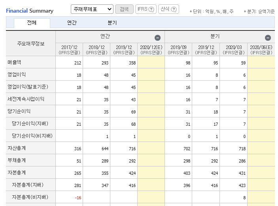The height and width of the screenshot is (206, 278).
Task: Click 매출액 value 59 for 2020/03
Action: [x=243, y=63]
